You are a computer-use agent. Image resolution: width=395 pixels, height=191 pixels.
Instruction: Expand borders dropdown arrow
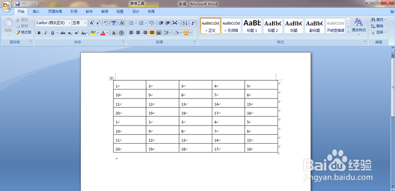coord(191,32)
